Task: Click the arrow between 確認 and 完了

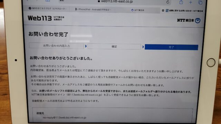Action: coord(143,47)
